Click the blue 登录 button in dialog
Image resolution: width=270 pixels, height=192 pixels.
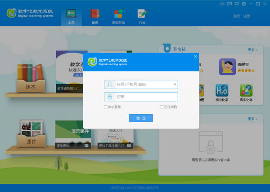coord(141,118)
